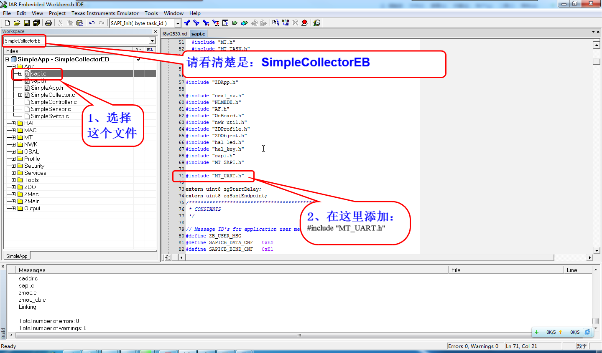
Task: Expand the Output folder node
Action: pos(13,209)
